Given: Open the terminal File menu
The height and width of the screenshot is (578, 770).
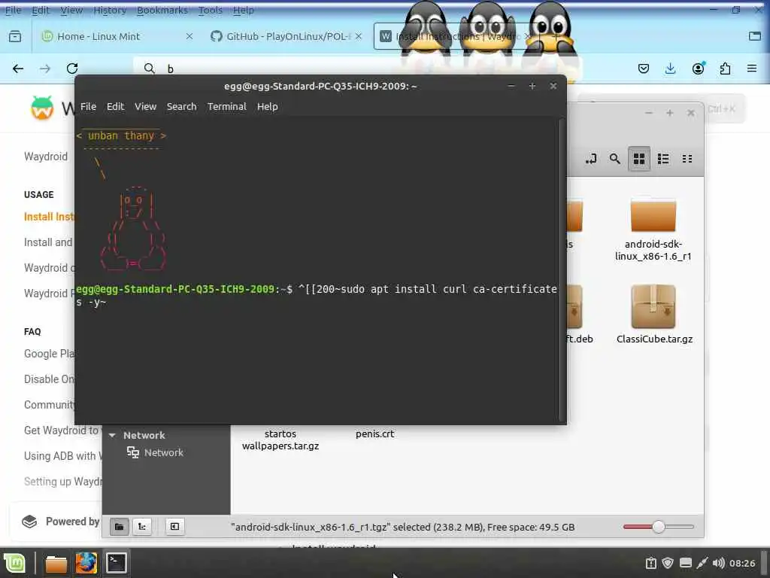Looking at the screenshot, I should click(x=89, y=107).
